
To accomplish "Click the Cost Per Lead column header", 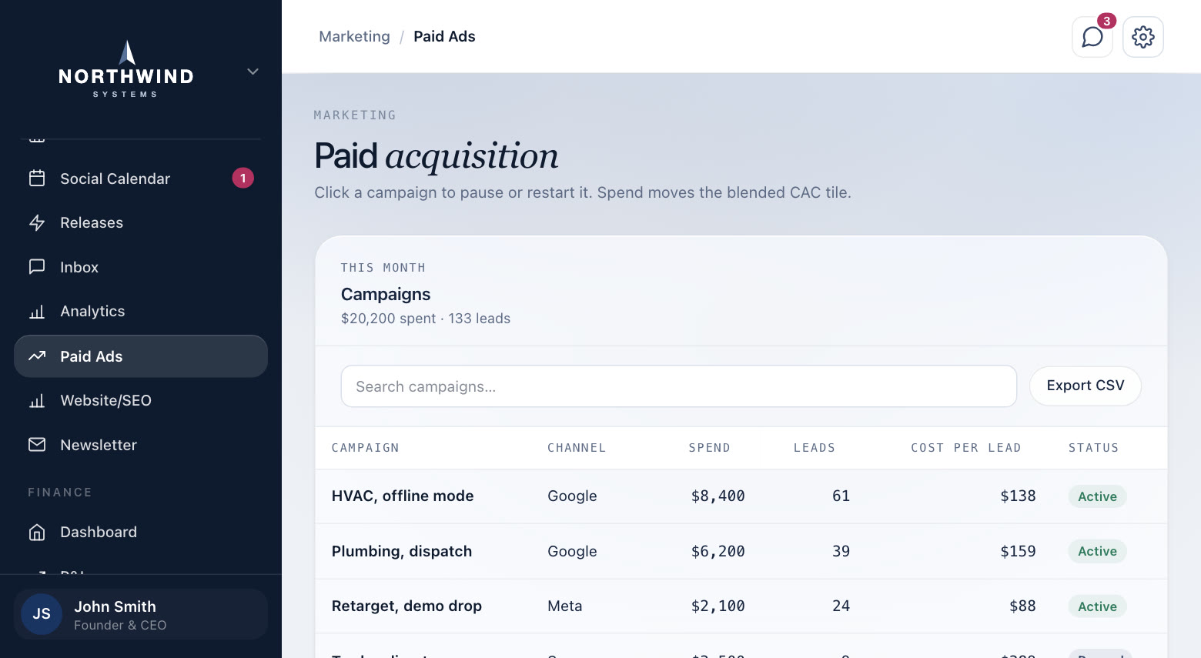I will pyautogui.click(x=966, y=448).
